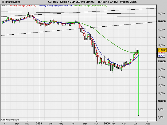
Task: Click the 21,000 price axis label
Action: click(x=161, y=14)
